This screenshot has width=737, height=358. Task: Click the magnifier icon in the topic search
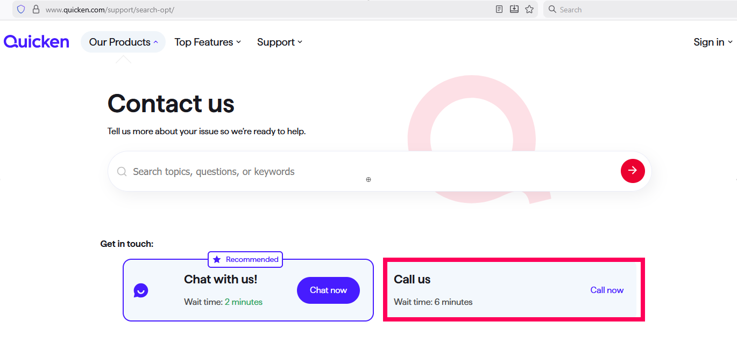pyautogui.click(x=122, y=172)
